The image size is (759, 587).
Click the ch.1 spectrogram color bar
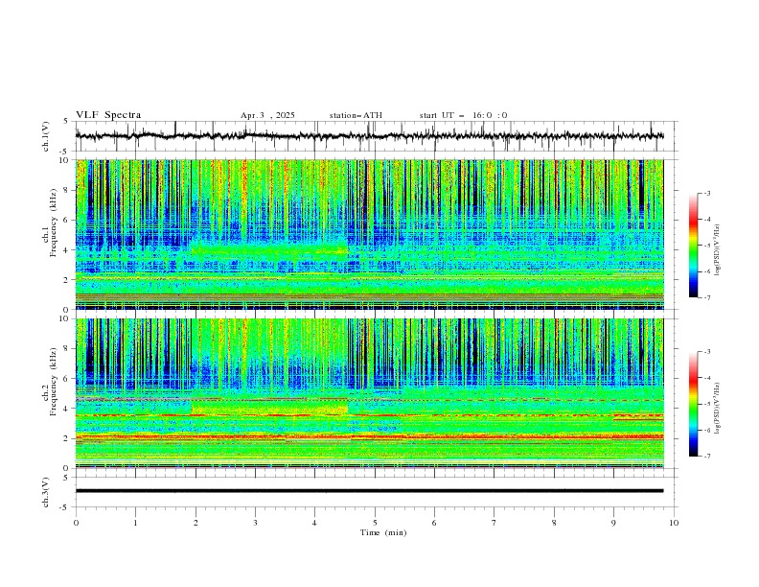694,246
